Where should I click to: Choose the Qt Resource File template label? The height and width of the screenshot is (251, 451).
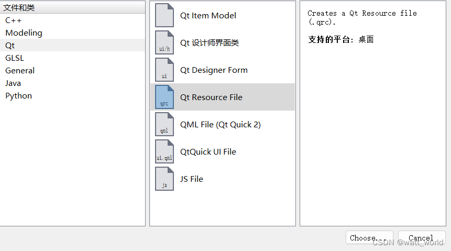(211, 97)
